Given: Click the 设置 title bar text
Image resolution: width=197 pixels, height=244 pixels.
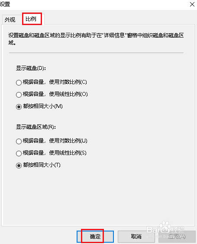Looking at the screenshot, I should (5, 4).
